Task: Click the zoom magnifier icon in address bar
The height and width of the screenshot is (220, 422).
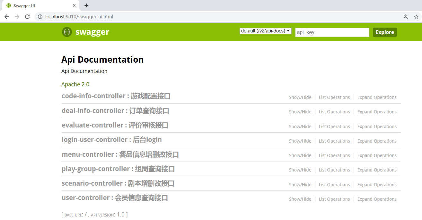Action: tap(406, 17)
